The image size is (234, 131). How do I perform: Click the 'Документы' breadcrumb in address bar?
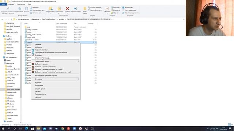point(35,19)
